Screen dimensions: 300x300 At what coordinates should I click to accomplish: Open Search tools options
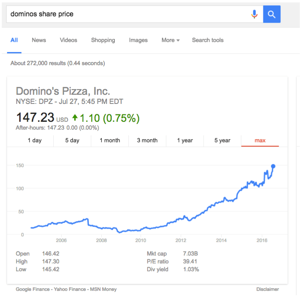point(207,40)
